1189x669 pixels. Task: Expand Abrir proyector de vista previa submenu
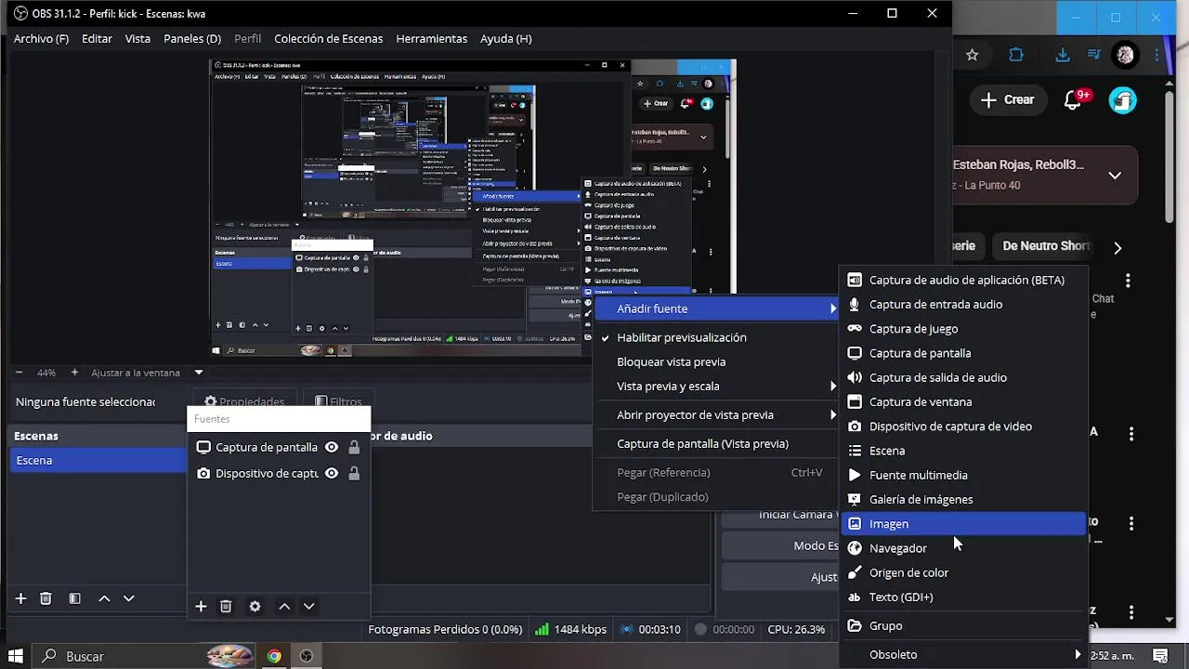click(x=715, y=414)
